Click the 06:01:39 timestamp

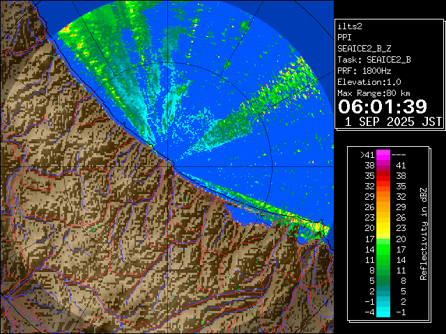pyautogui.click(x=382, y=106)
